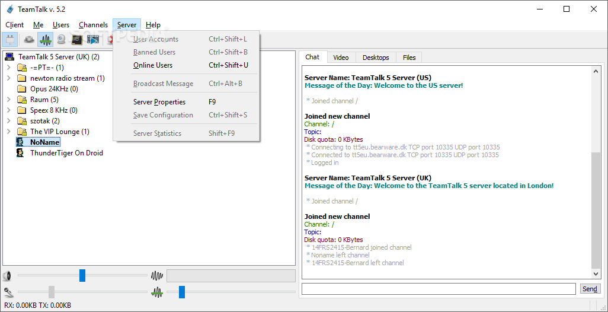Select the Speex 8 KHz (0) label
The width and height of the screenshot is (608, 312).
pyautogui.click(x=54, y=110)
